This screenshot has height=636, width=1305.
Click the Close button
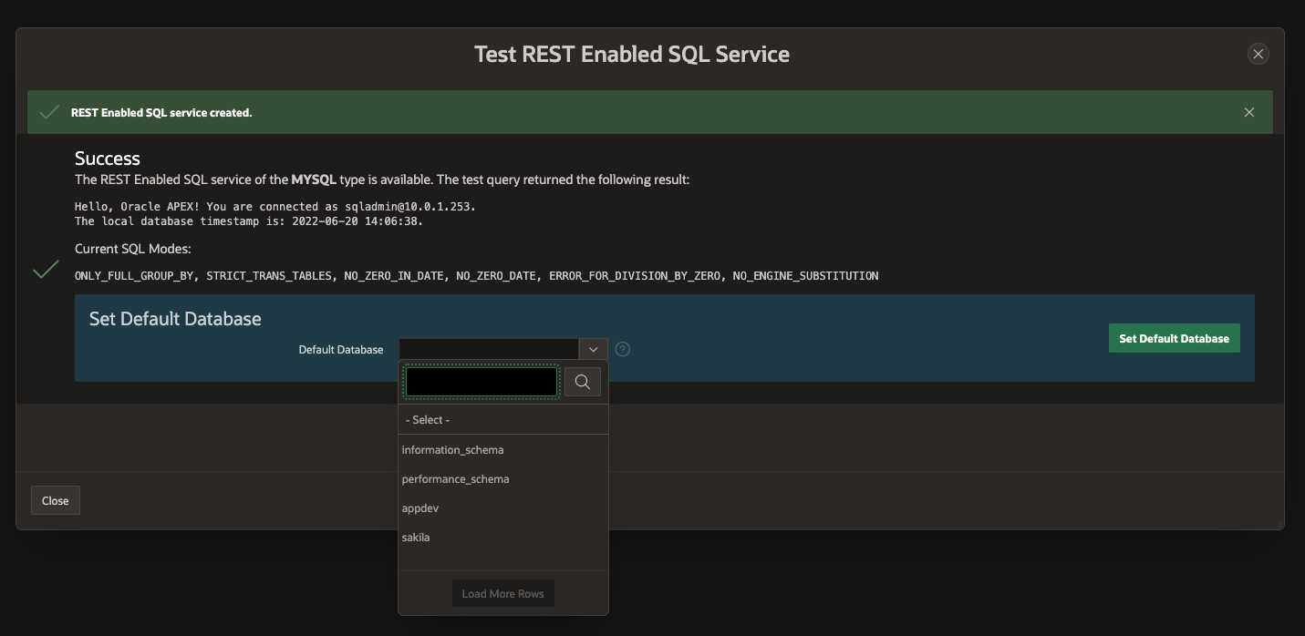pos(55,499)
